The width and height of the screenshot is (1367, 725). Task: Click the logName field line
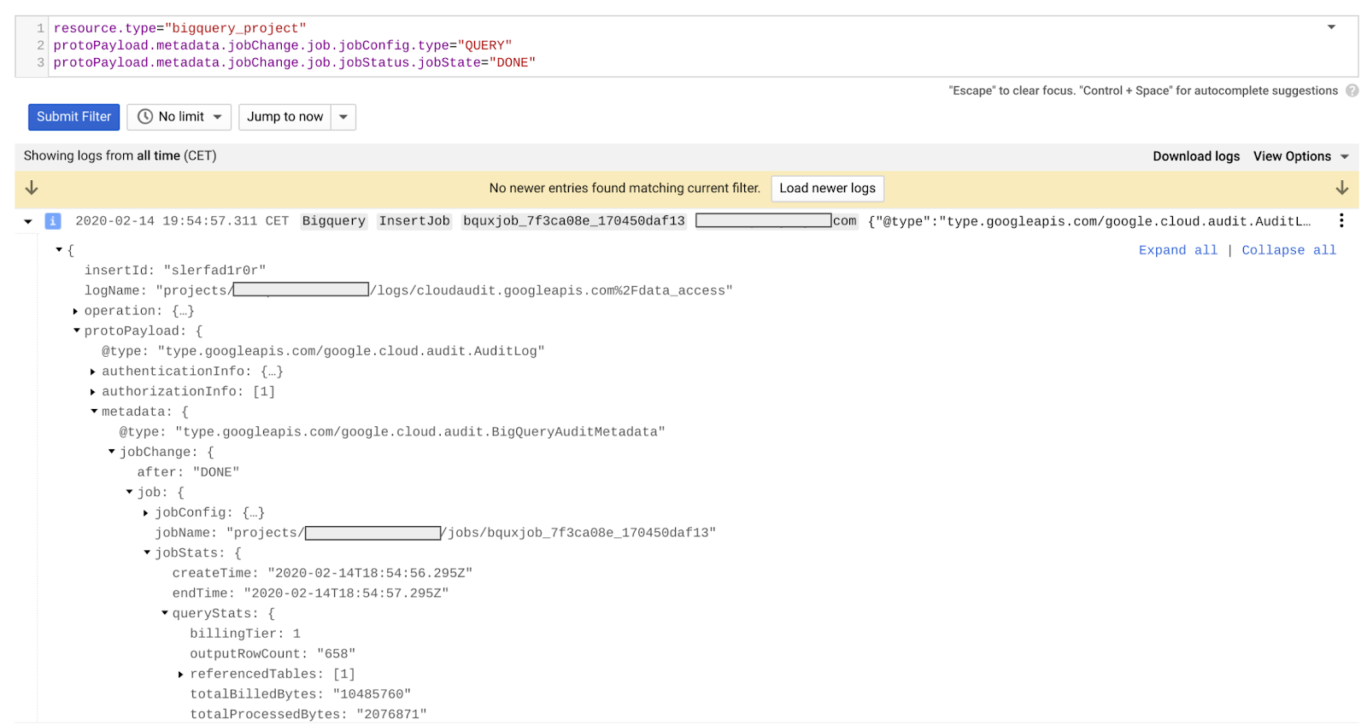click(x=408, y=290)
